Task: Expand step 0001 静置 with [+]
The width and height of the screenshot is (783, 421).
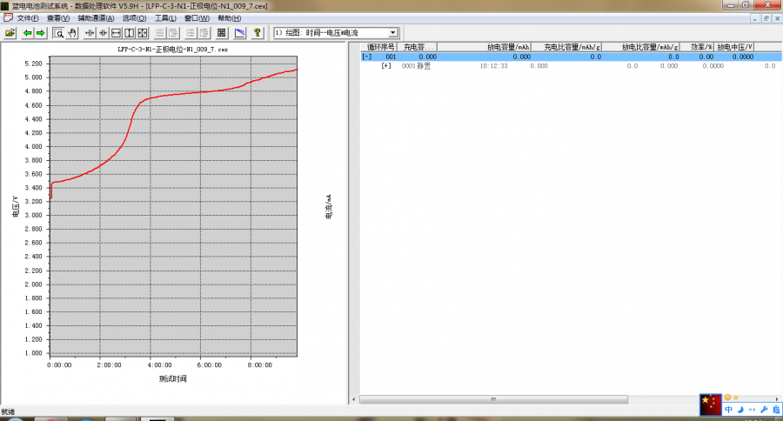Action: click(385, 65)
